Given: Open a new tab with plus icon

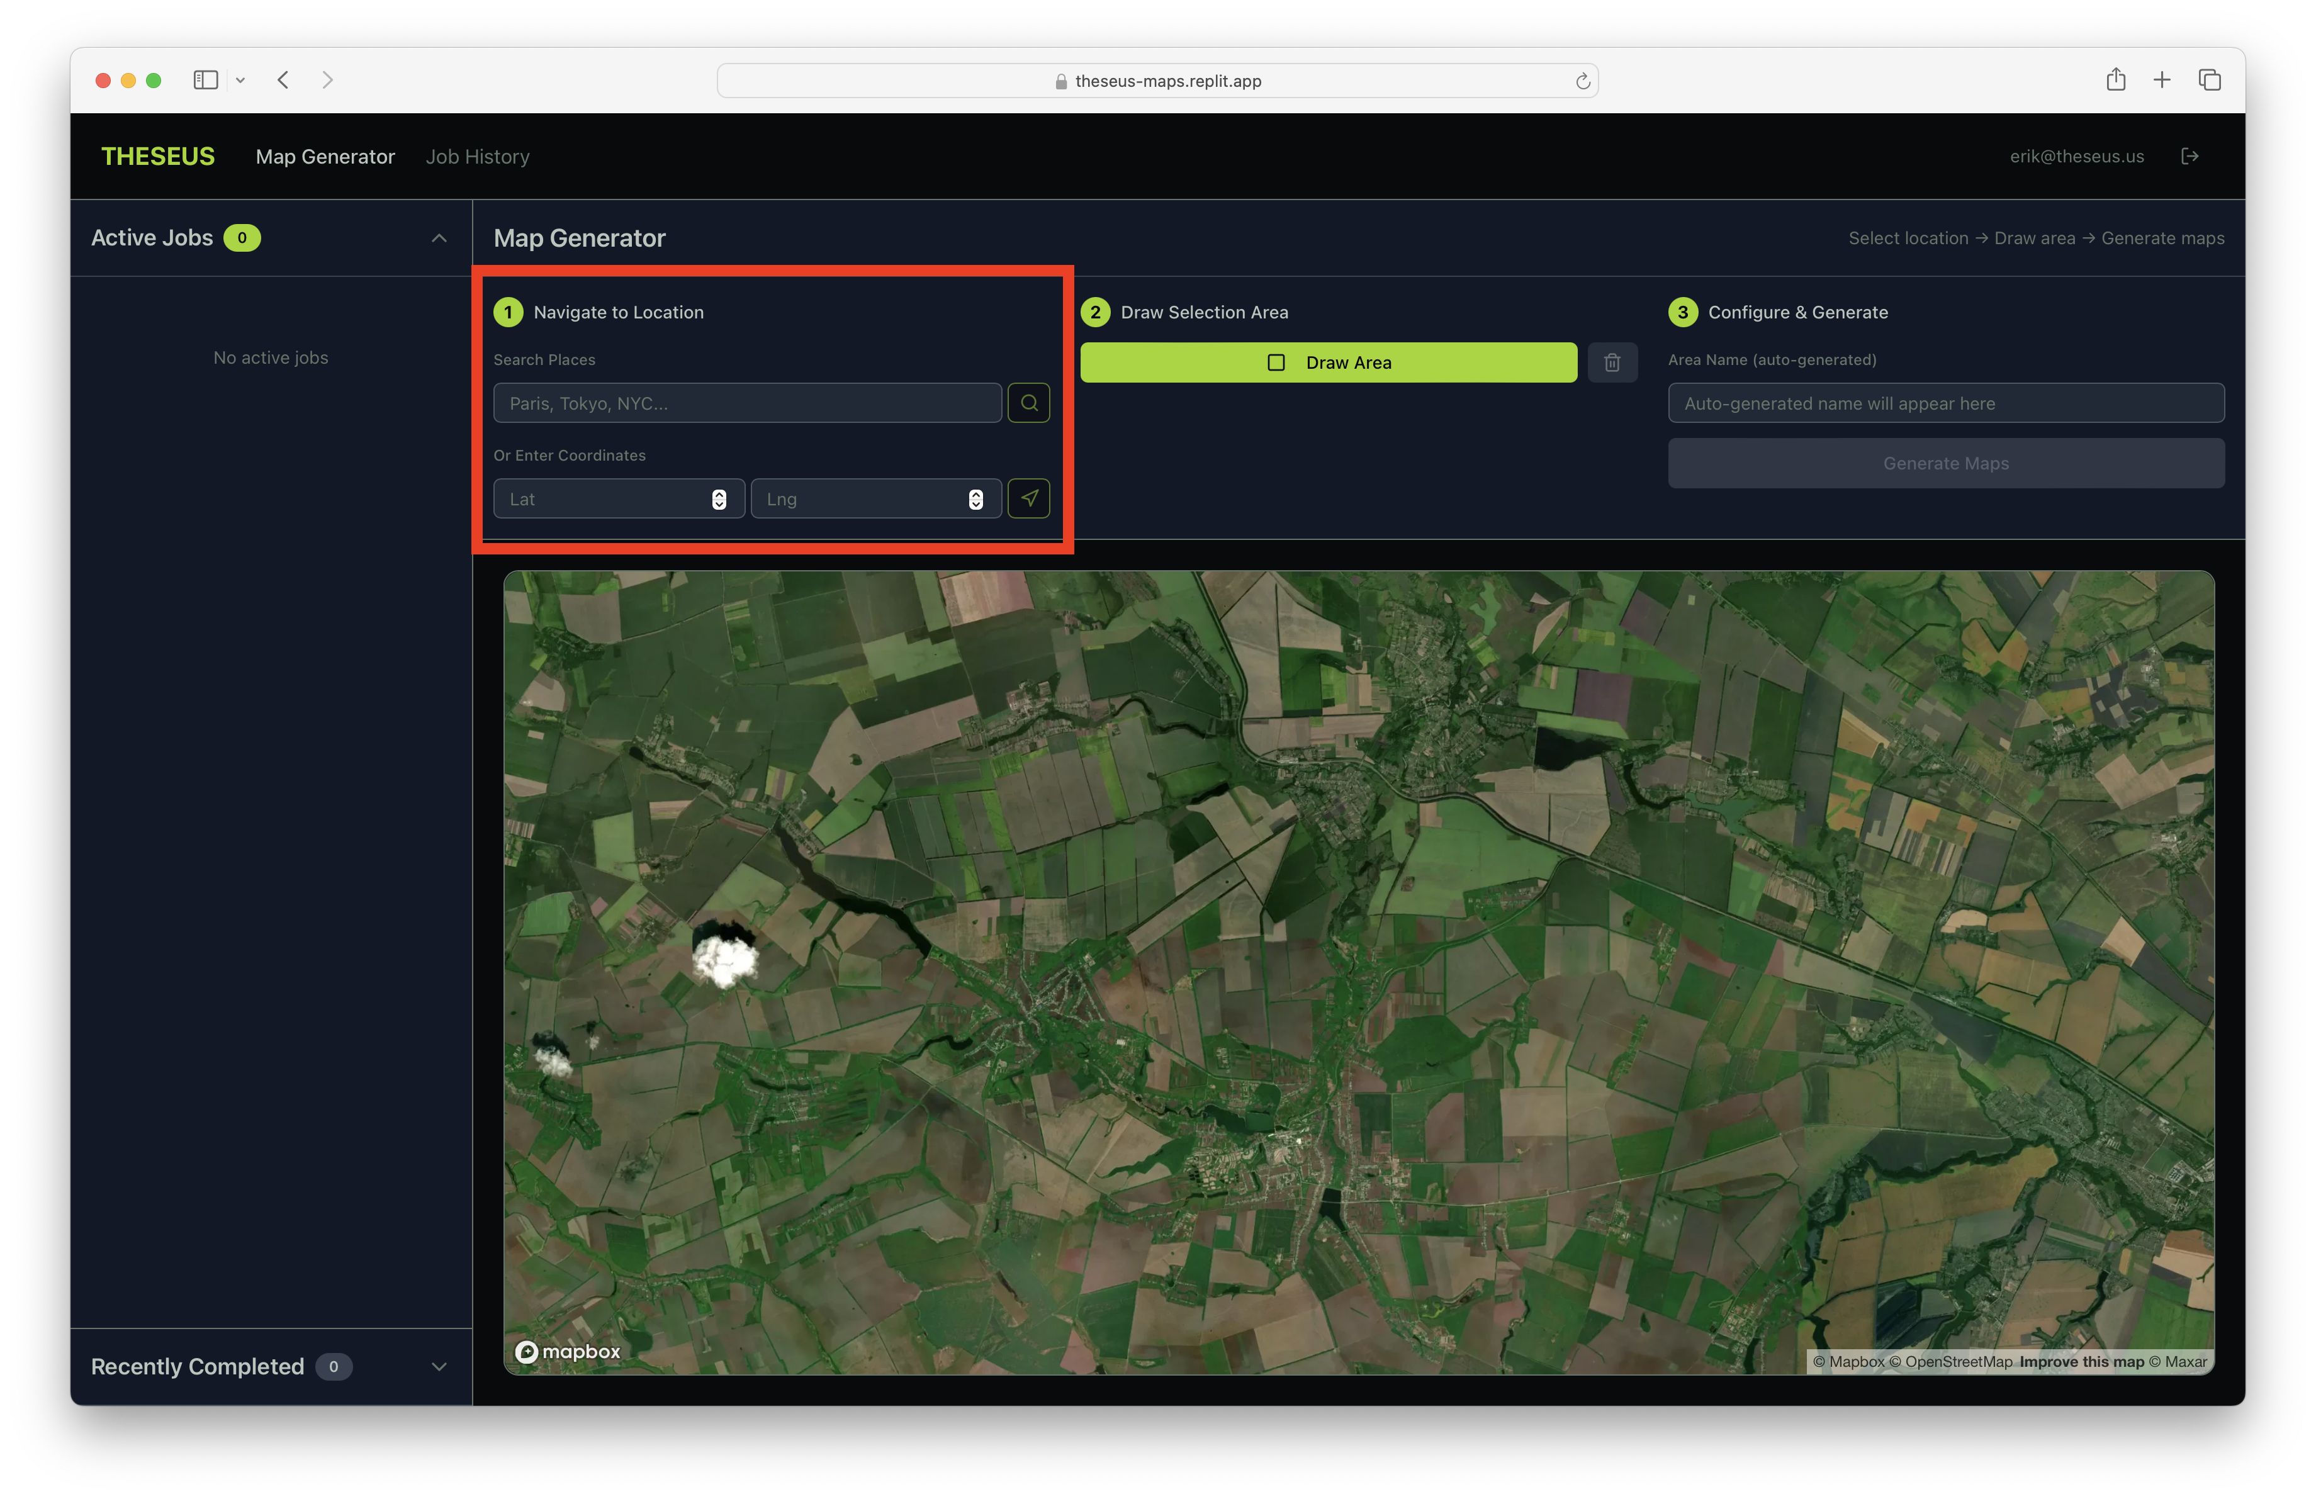Looking at the screenshot, I should point(2161,80).
